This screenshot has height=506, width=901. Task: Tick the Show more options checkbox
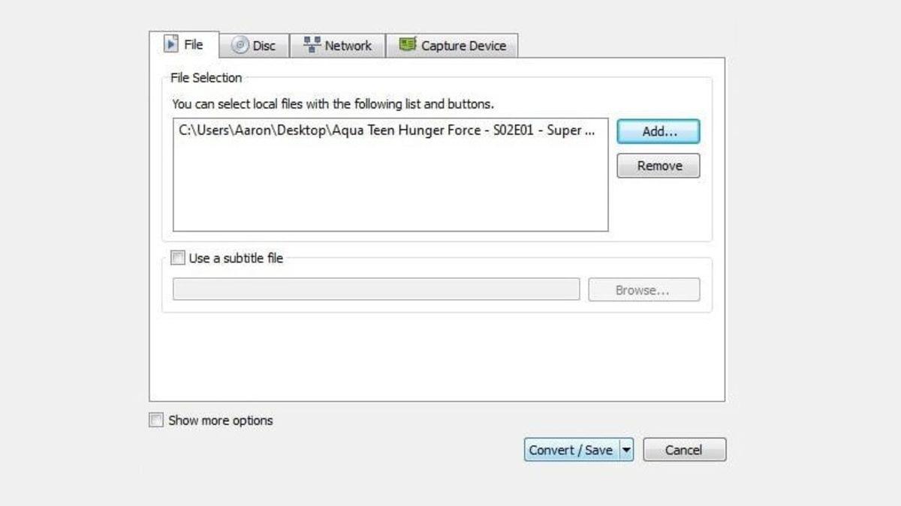[x=156, y=421]
